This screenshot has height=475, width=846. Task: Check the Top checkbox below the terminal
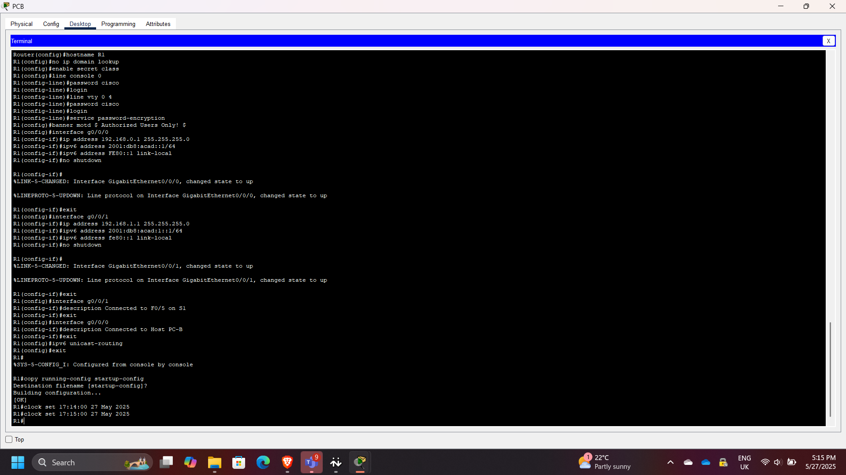coord(9,439)
